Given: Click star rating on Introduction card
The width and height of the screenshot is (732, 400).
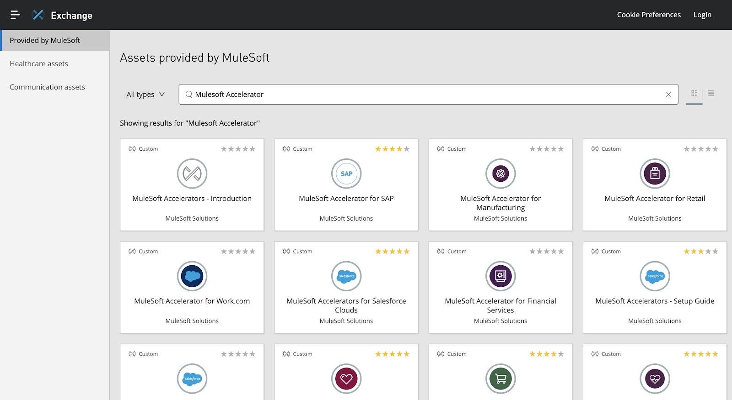Looking at the screenshot, I should point(238,149).
